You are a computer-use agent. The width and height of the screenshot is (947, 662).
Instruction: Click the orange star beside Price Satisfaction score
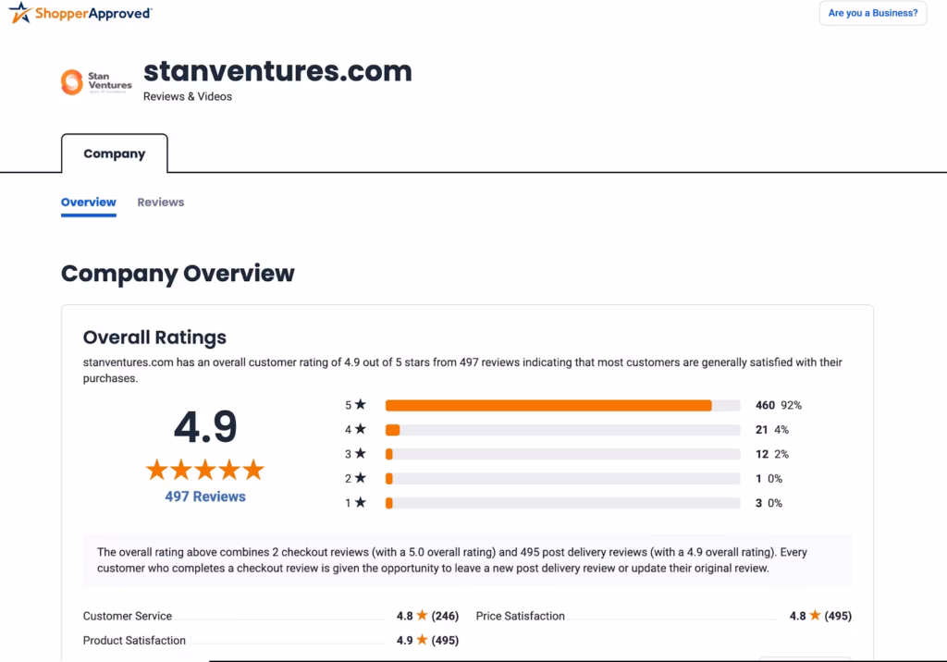pos(815,616)
